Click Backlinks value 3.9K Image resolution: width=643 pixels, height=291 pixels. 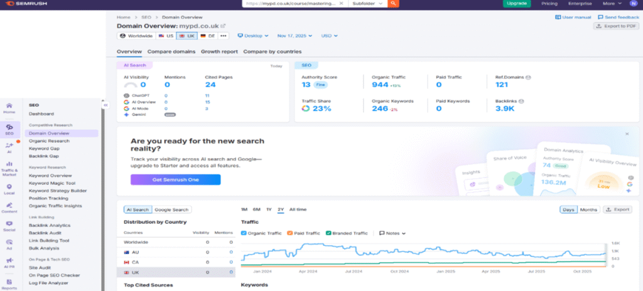click(505, 108)
